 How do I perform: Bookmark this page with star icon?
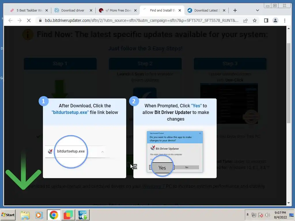click(x=255, y=20)
